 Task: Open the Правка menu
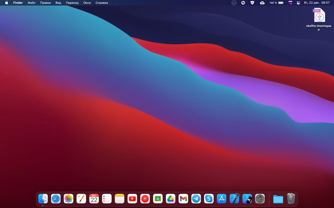pos(45,3)
